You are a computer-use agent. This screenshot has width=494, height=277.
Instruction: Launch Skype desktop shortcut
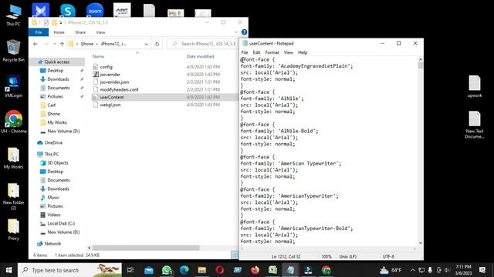click(68, 10)
